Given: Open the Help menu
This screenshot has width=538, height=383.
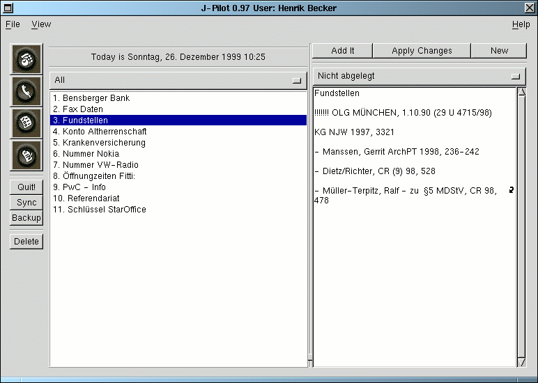Looking at the screenshot, I should point(521,24).
